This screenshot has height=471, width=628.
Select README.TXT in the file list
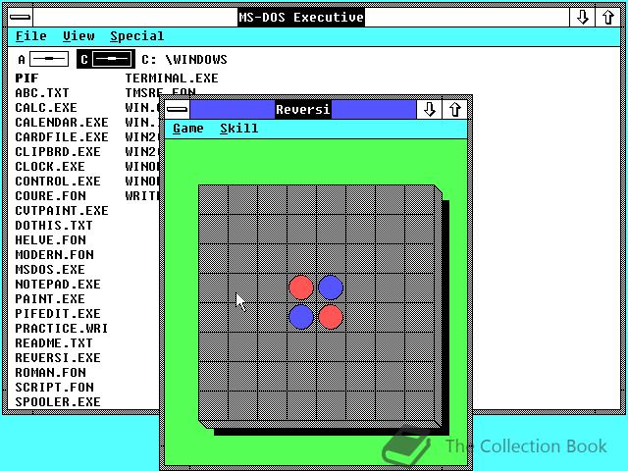click(x=54, y=343)
